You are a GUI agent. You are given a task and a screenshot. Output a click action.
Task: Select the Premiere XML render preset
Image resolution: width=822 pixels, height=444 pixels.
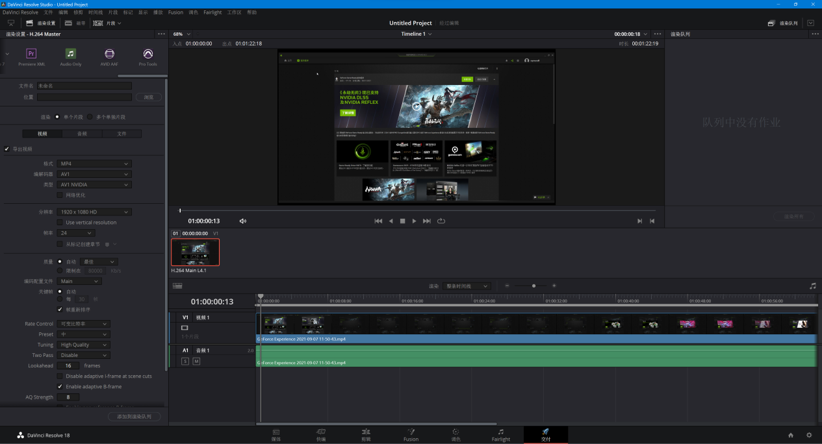point(31,54)
